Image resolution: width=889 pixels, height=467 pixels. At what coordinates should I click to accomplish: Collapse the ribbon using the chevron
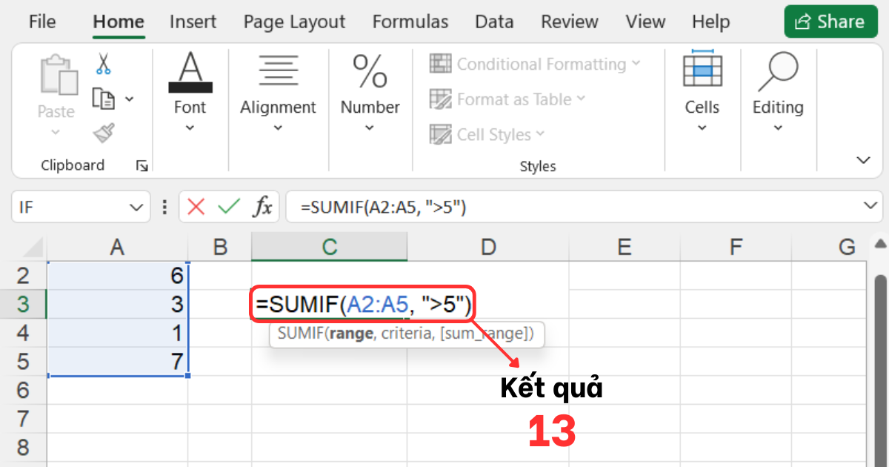tap(862, 159)
